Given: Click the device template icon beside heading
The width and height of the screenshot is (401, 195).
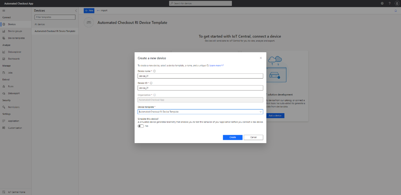Looking at the screenshot, I should tap(89, 23).
